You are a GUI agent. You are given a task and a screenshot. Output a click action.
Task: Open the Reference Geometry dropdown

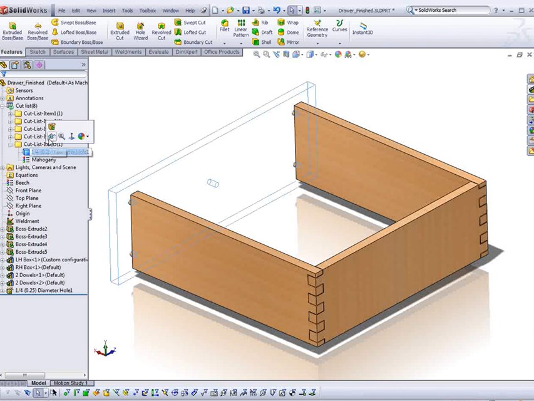(317, 43)
